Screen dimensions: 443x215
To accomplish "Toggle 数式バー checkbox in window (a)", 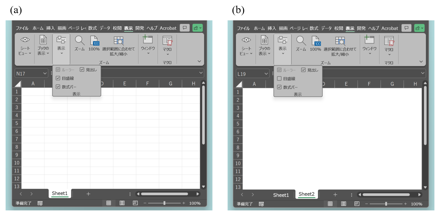I will pyautogui.click(x=58, y=87).
